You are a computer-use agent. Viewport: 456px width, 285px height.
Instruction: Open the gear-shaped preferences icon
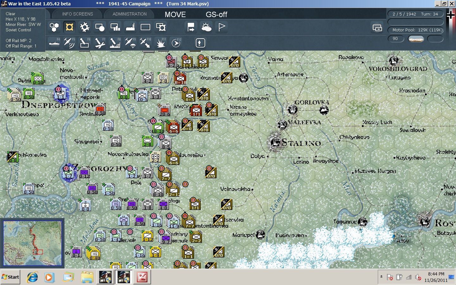click(85, 27)
